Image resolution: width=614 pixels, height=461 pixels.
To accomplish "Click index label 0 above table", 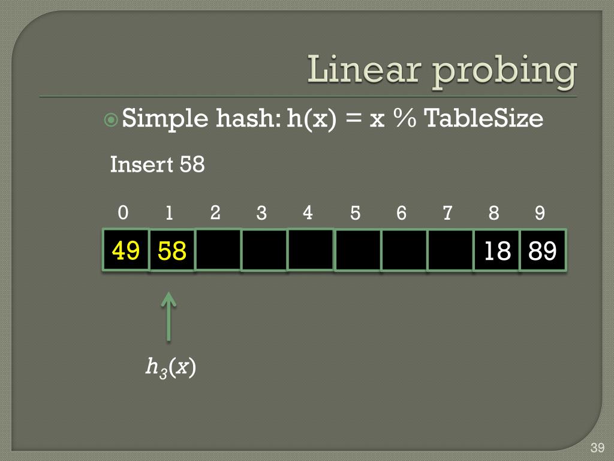I will tap(123, 212).
